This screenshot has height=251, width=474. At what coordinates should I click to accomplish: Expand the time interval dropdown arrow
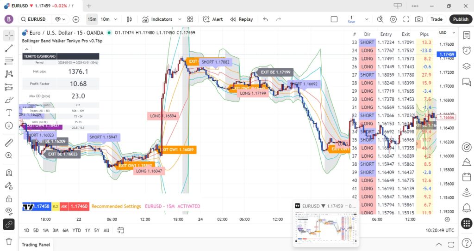[x=116, y=19]
